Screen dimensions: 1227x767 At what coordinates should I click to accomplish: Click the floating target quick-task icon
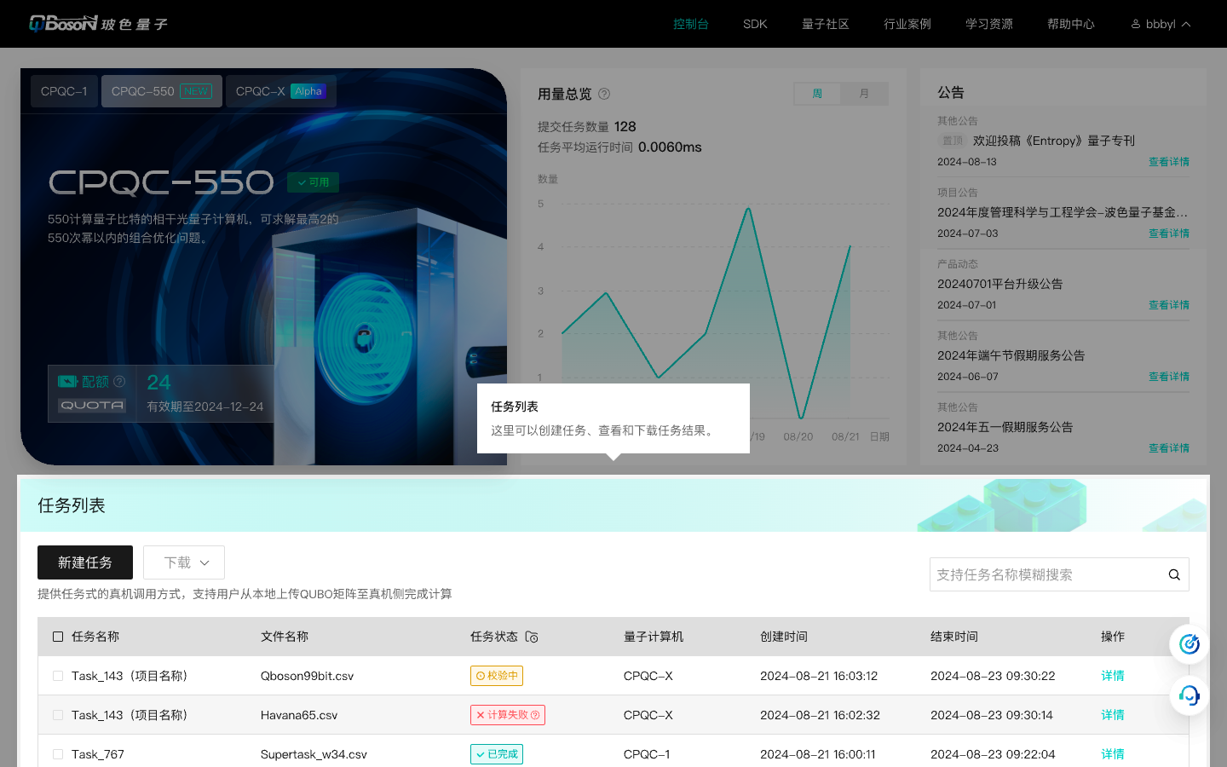click(1190, 644)
